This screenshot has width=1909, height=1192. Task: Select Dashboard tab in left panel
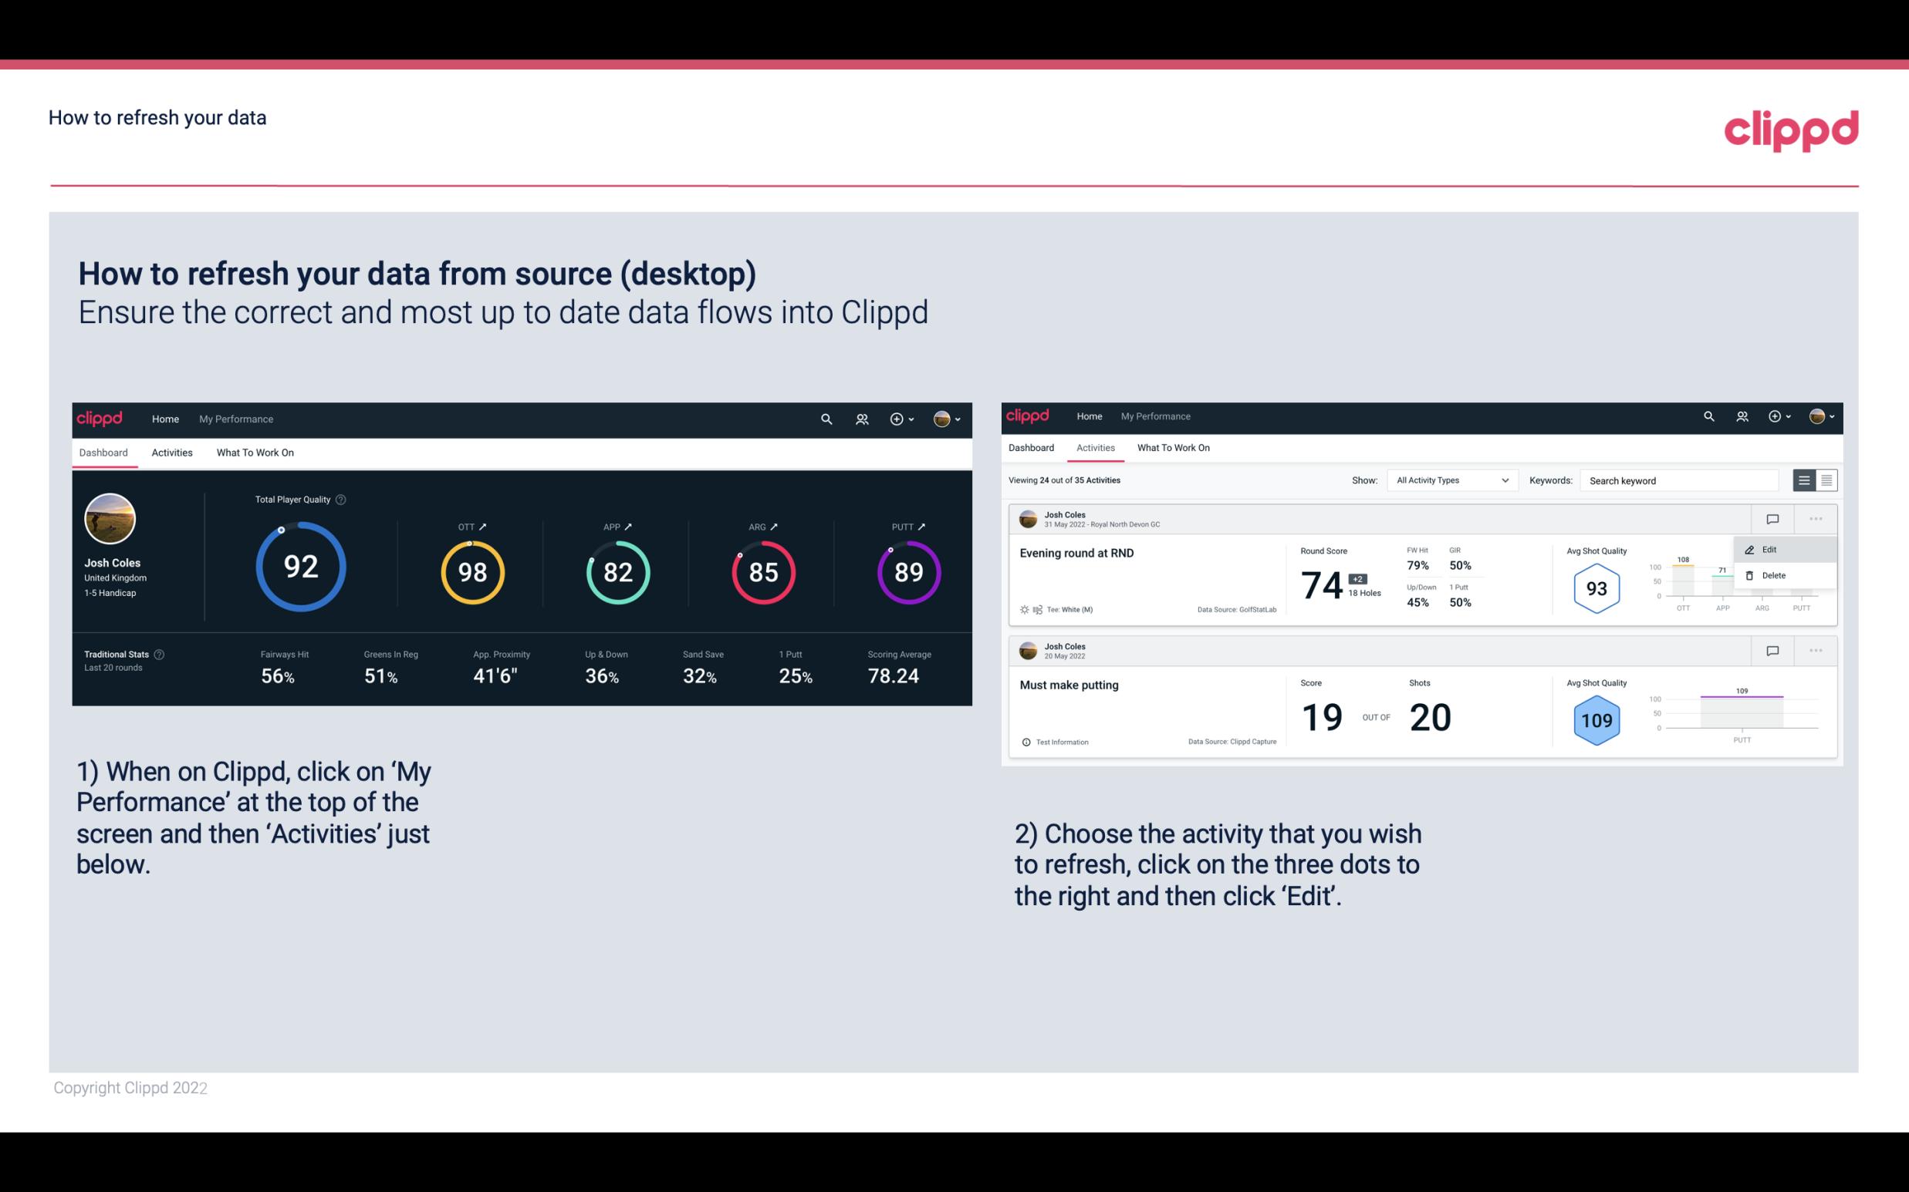click(103, 452)
